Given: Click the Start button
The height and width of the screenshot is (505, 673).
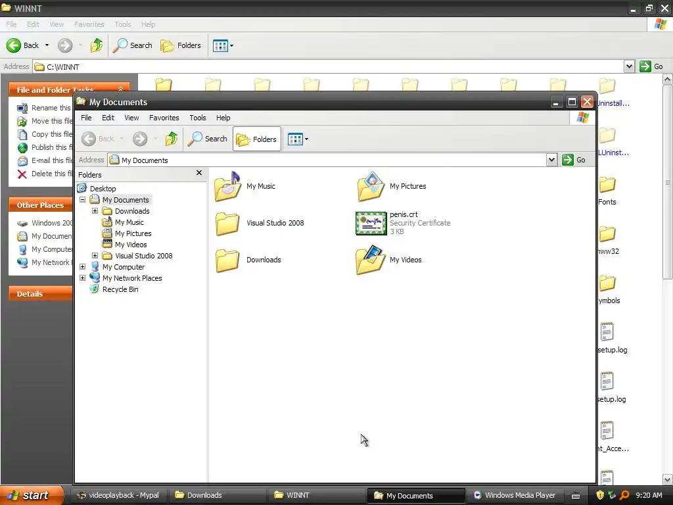Looking at the screenshot, I should pos(32,495).
